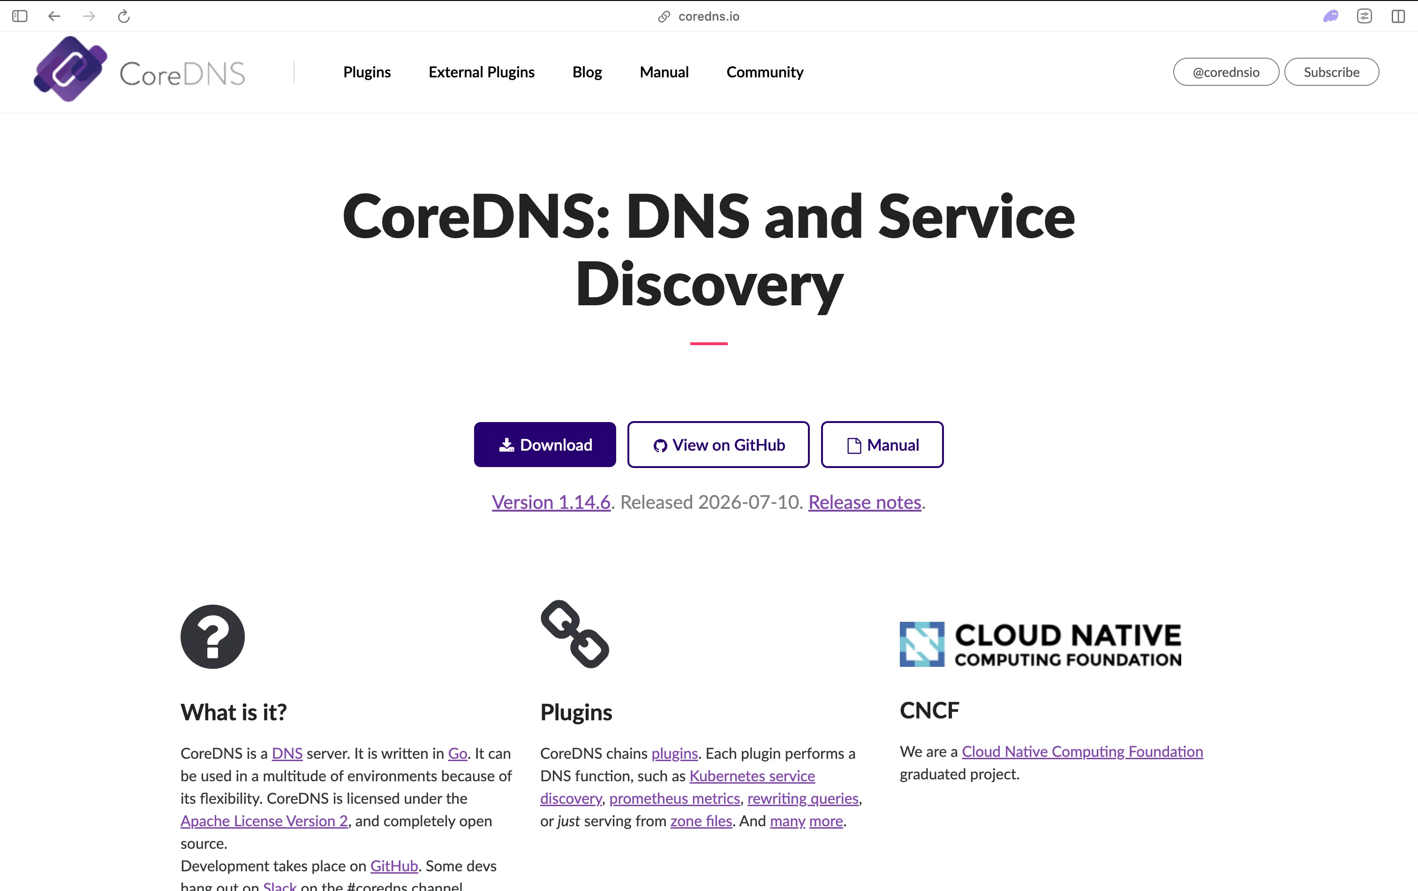Click the CoreDNS logo
Viewport: 1418px width, 891px height.
(139, 69)
